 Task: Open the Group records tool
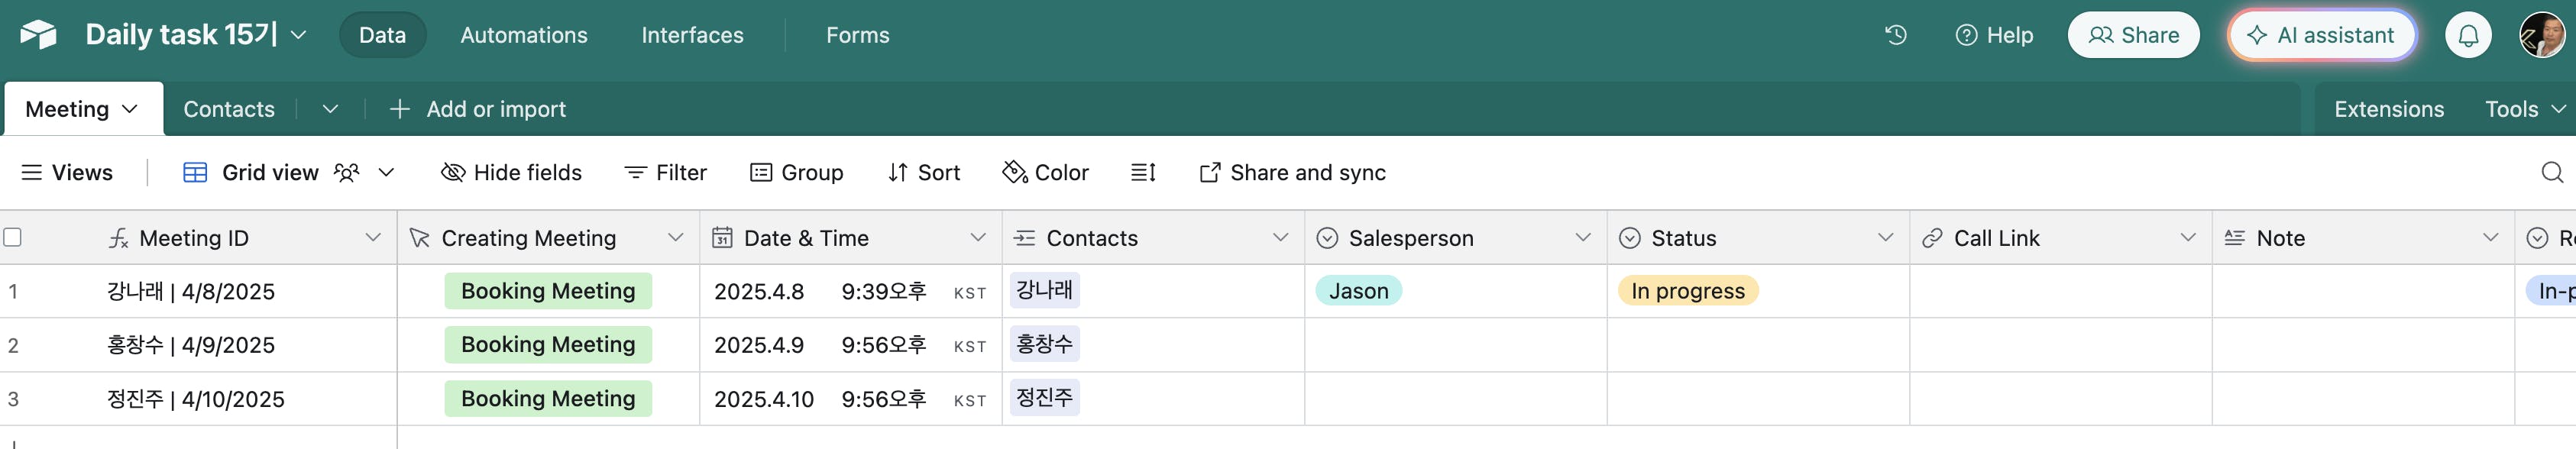pos(797,172)
